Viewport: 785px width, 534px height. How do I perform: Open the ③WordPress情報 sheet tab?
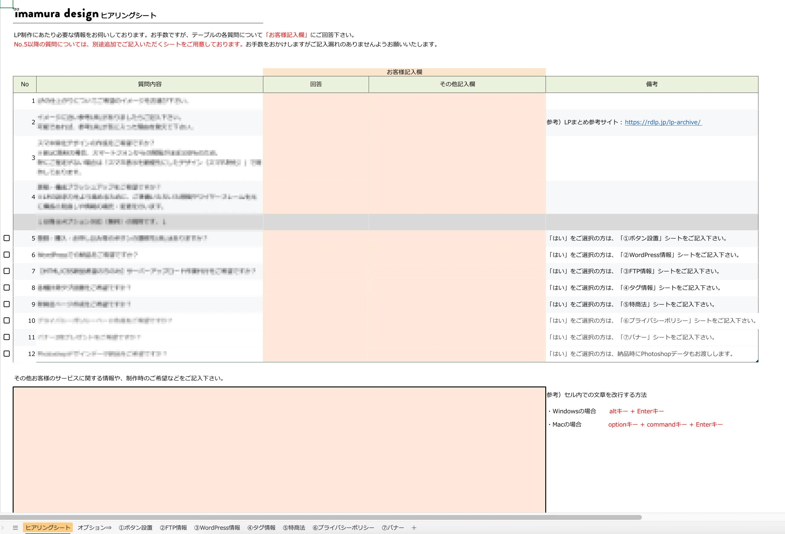217,528
